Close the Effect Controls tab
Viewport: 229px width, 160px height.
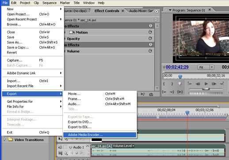(122, 11)
